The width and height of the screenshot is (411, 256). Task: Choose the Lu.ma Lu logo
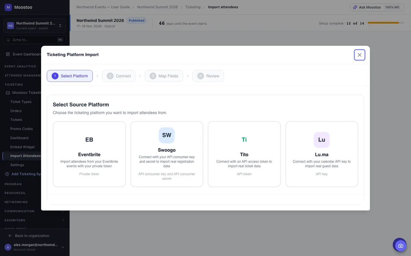(x=322, y=140)
